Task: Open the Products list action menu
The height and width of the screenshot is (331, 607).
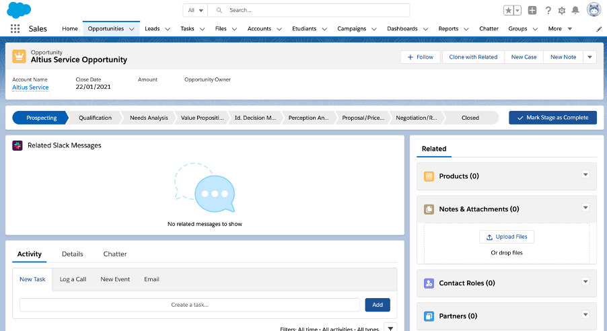Action: click(x=585, y=175)
